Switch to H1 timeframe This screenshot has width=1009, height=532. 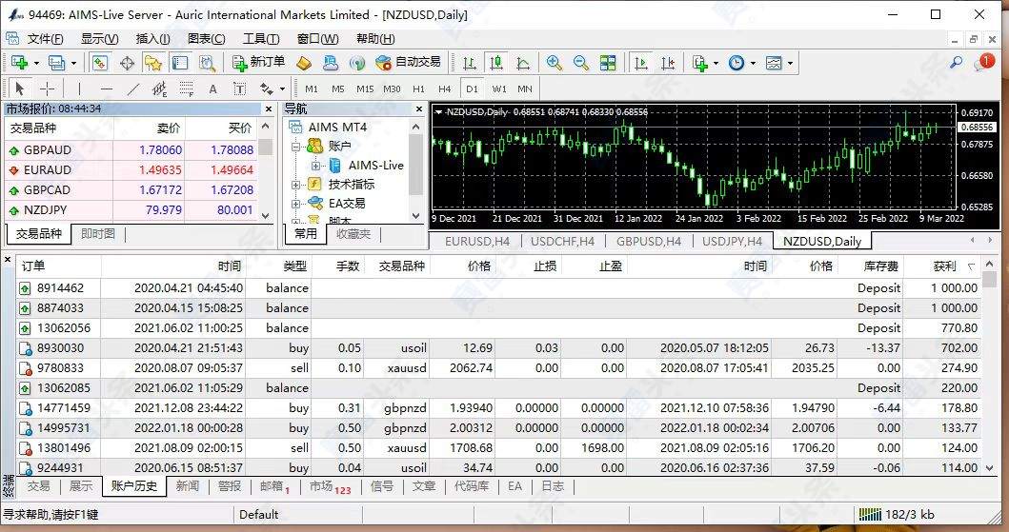pos(418,89)
